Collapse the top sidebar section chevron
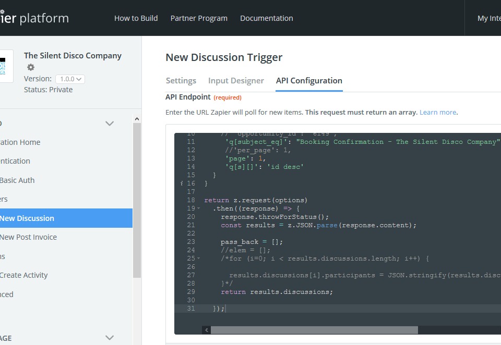 110,123
